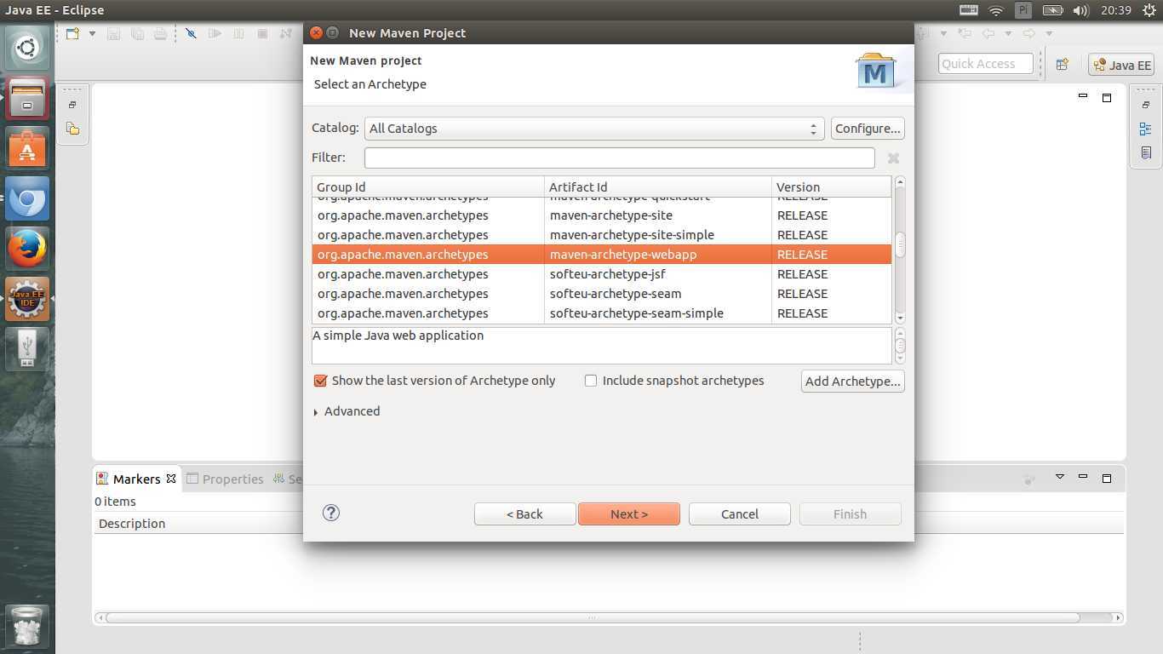Click the Eclipse Java EE IDE launcher icon

coord(27,299)
